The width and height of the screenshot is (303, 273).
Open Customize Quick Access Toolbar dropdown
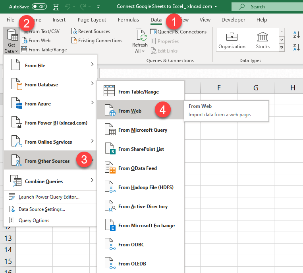pyautogui.click(x=98, y=7)
